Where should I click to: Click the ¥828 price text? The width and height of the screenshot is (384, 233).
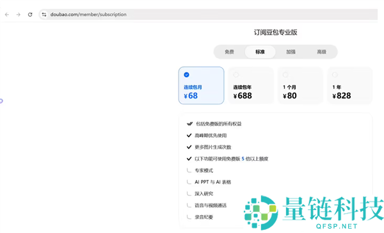(x=342, y=96)
